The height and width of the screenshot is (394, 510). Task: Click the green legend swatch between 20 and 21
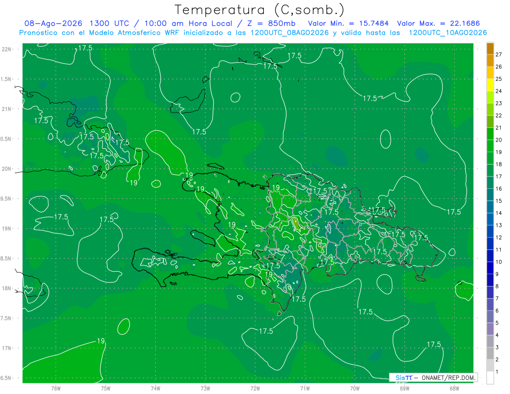[490, 134]
